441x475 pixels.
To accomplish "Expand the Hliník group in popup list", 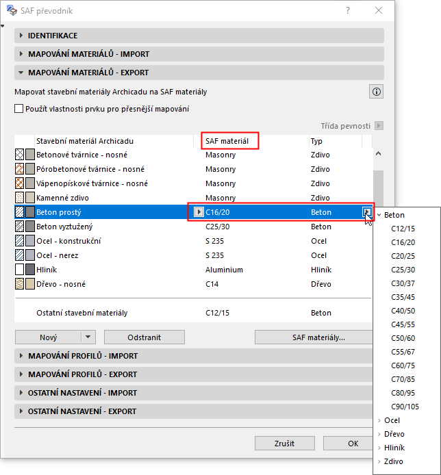I will coord(379,448).
